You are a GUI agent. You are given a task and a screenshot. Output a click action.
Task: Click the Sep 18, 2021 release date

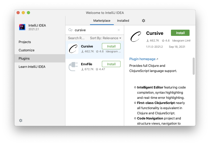[177, 47]
